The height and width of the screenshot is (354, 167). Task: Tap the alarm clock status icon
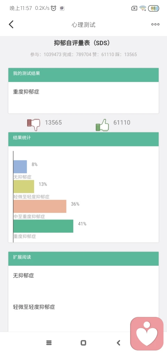coord(54,8)
